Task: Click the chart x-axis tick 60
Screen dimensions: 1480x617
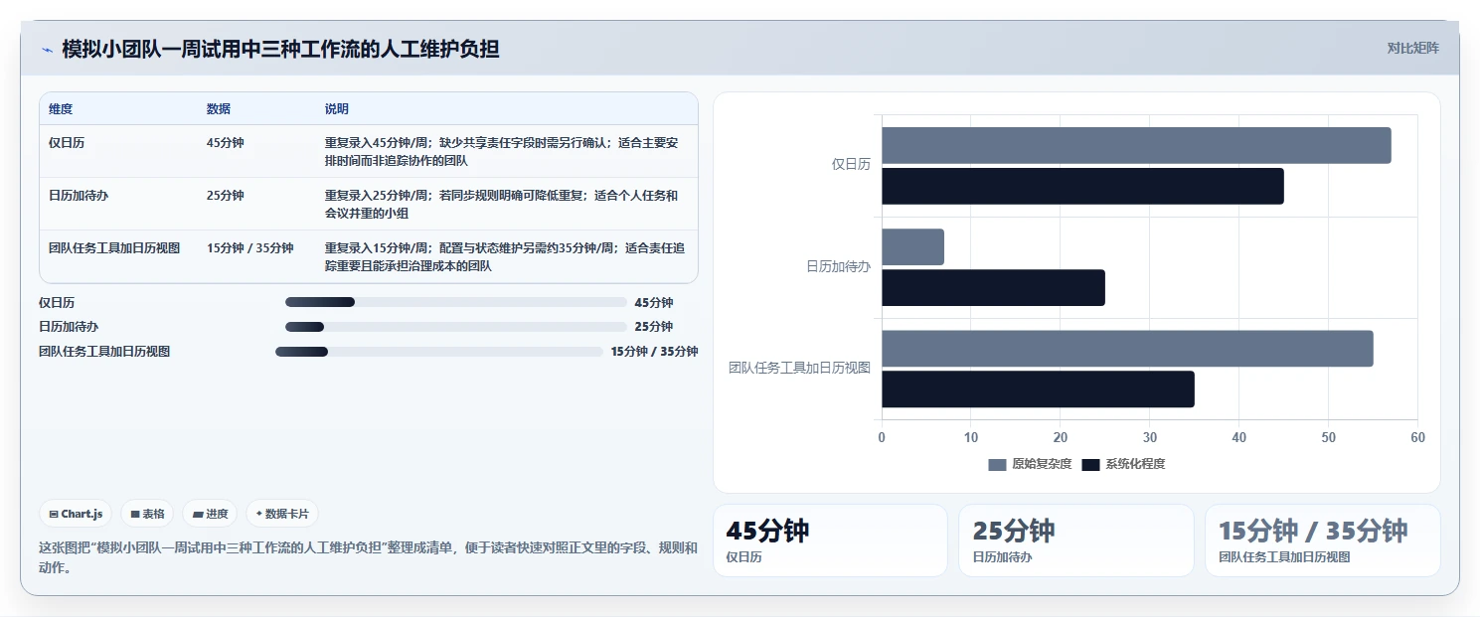Action: (1417, 437)
